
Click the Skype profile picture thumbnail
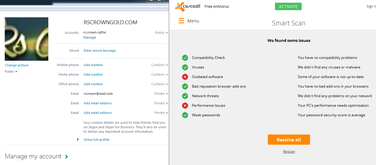point(26,39)
